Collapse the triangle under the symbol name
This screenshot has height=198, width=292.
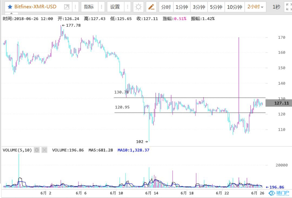pyautogui.click(x=11, y=13)
